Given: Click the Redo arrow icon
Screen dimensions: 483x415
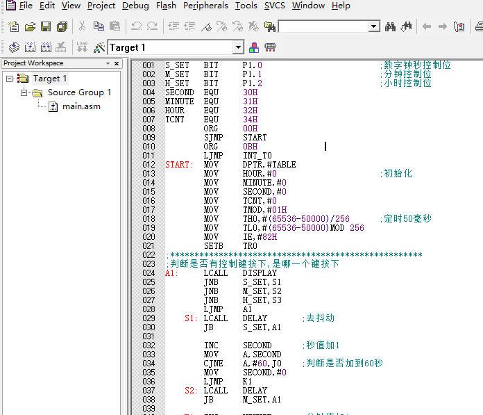Looking at the screenshot, I should click(152, 26).
